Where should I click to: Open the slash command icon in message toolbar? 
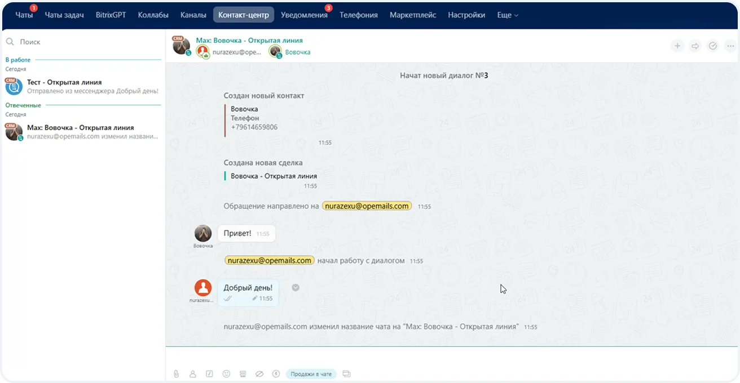pyautogui.click(x=209, y=373)
